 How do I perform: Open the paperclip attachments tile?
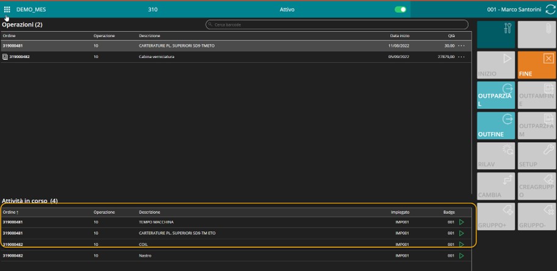[x=537, y=34]
